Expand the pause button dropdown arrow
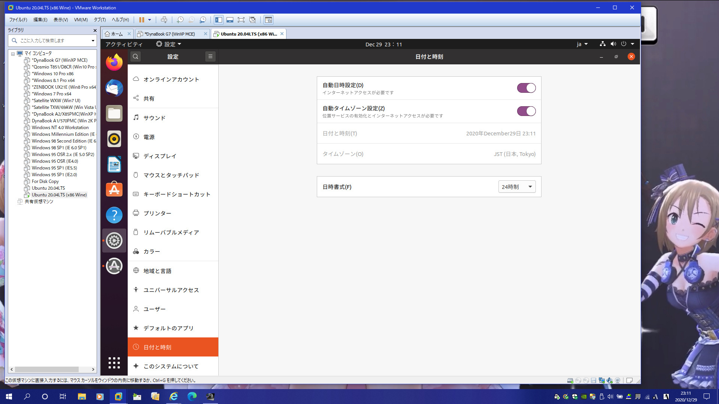719x404 pixels. tap(150, 20)
